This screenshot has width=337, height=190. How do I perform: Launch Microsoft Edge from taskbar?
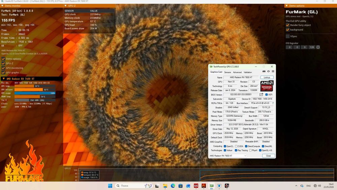173,186
